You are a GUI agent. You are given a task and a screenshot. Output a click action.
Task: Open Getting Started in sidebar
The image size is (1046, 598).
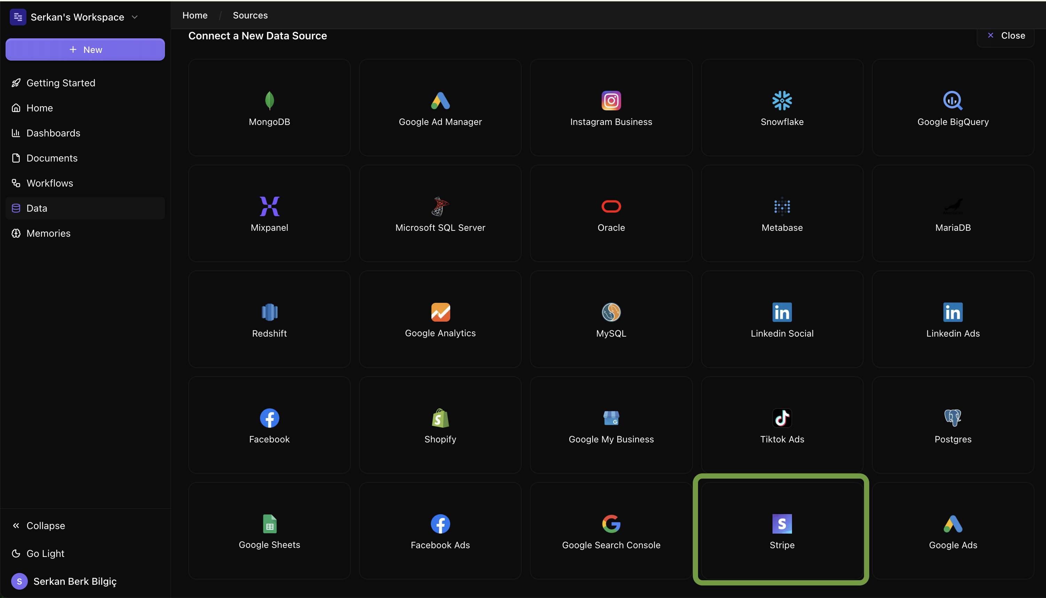coord(85,82)
